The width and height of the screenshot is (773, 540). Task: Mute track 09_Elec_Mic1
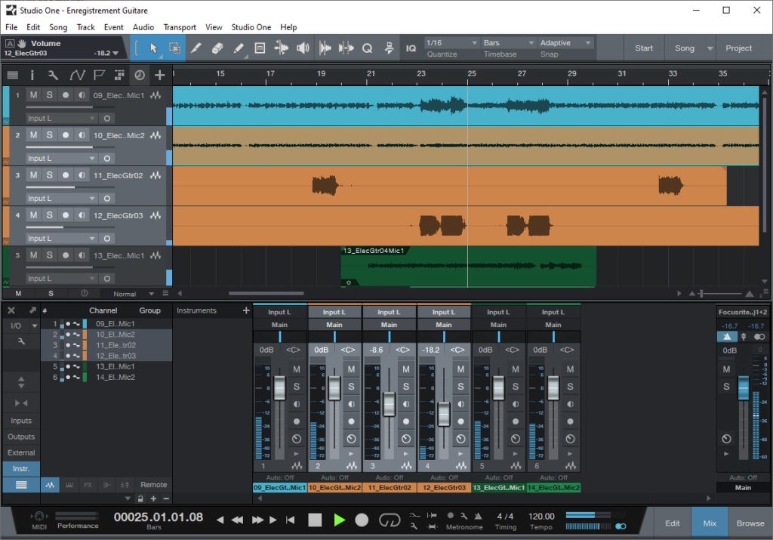coord(34,94)
